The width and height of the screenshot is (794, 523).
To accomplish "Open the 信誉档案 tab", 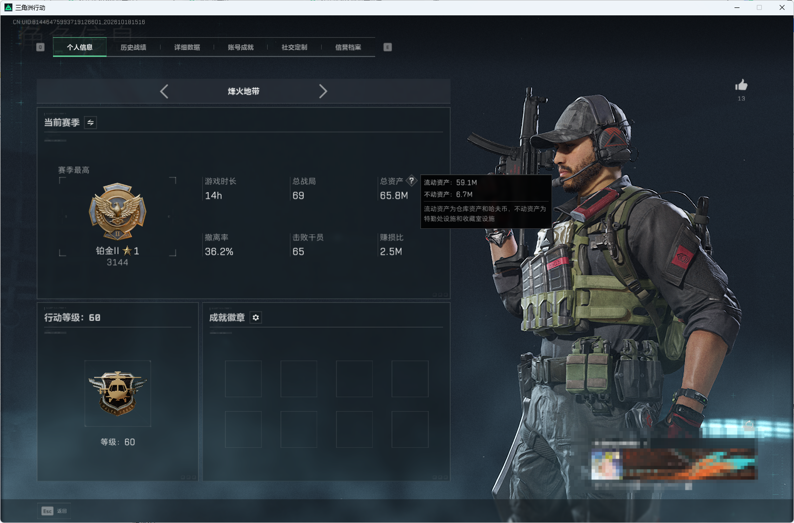I will [x=348, y=48].
